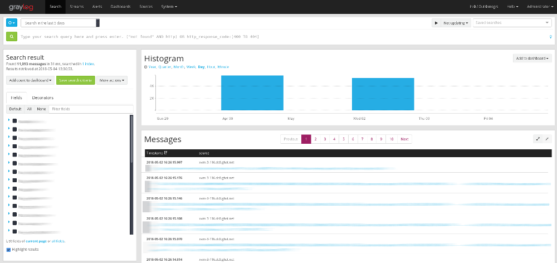Expand messages table with the expand icon
Image resolution: width=557 pixels, height=263 pixels.
pos(538,139)
